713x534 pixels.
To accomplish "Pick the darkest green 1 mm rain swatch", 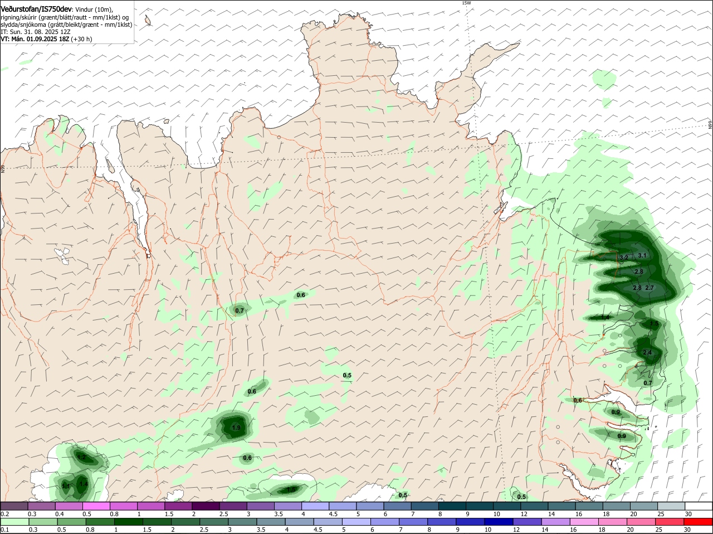I will (128, 521).
